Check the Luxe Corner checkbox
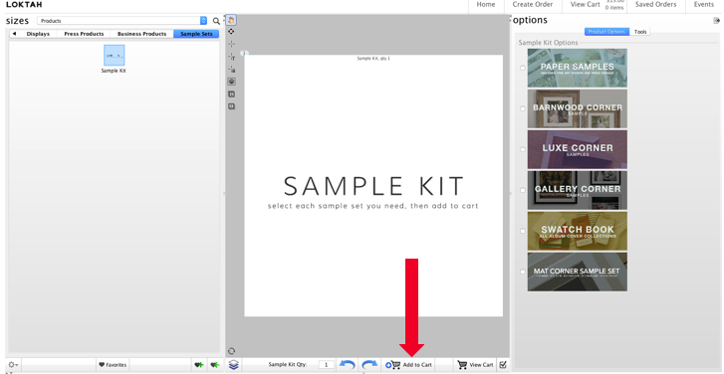This screenshot has width=724, height=374. 523,149
